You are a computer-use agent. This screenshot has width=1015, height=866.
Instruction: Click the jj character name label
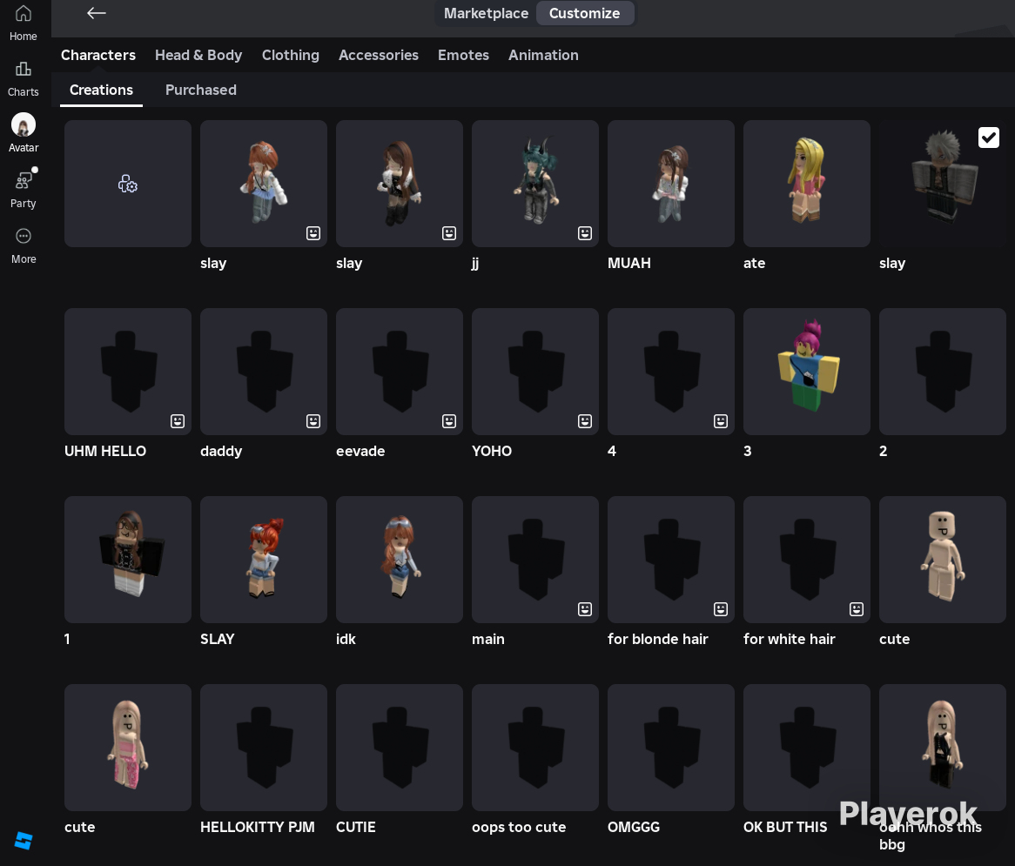475,264
